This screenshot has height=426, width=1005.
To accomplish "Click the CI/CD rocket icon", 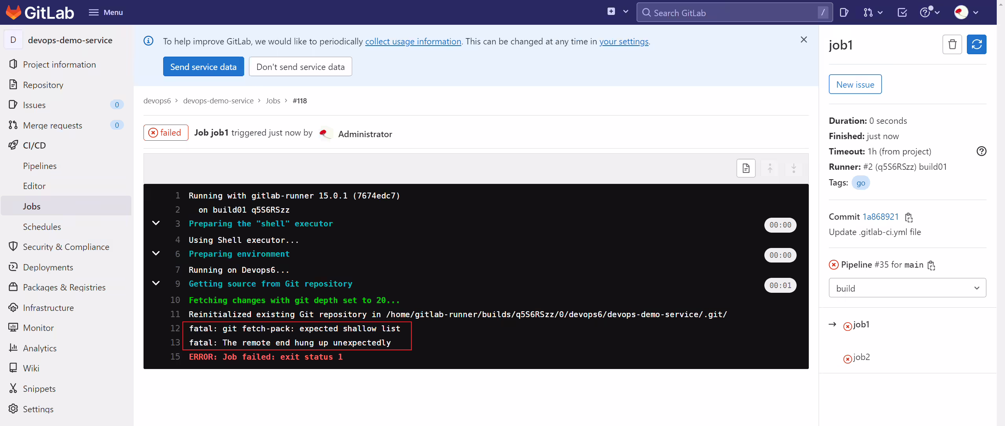I will pyautogui.click(x=13, y=145).
